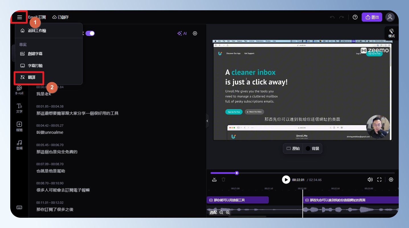Click the 匯出 export button
Screen dimensions: 409x228
(372, 17)
